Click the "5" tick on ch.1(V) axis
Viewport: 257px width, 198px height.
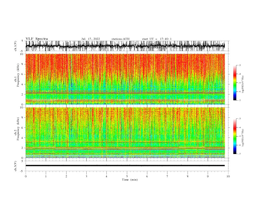[23, 41]
